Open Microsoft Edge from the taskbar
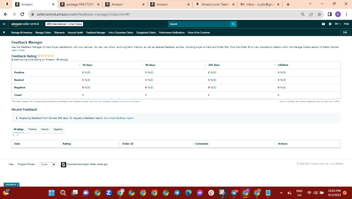 point(188,193)
